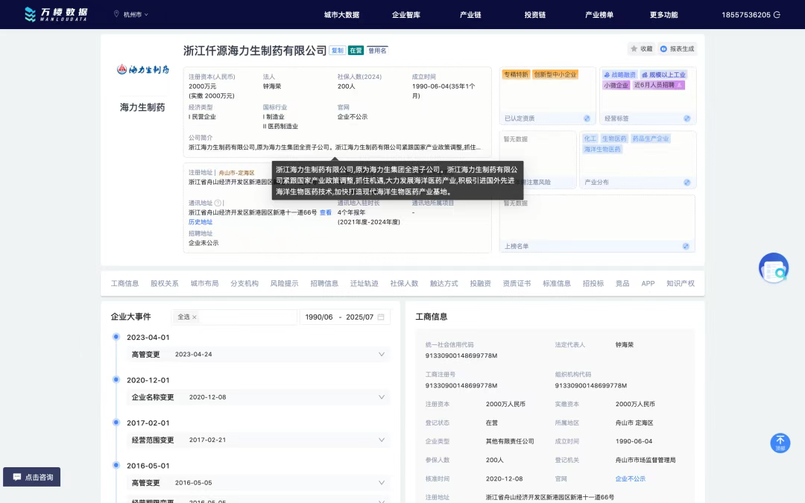Viewport: 805px width, 503px height.
Task: Open 企业智库 menu
Action: (406, 15)
